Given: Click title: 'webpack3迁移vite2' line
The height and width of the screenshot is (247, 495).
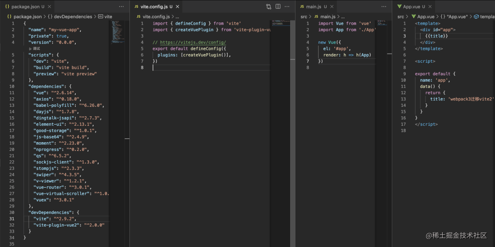Looking at the screenshot, I should click(x=462, y=99).
